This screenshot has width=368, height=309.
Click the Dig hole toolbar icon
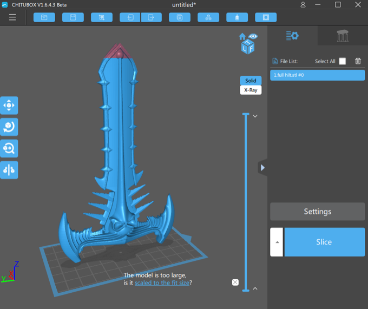[x=266, y=17]
